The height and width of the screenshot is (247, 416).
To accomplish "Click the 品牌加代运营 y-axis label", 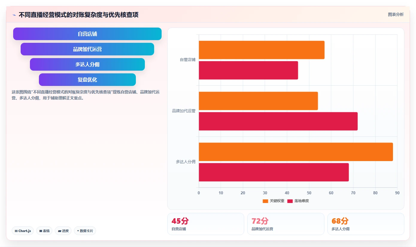I will (184, 111).
